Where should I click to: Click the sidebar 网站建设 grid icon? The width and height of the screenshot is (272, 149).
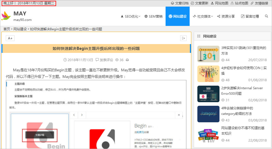click(199, 36)
